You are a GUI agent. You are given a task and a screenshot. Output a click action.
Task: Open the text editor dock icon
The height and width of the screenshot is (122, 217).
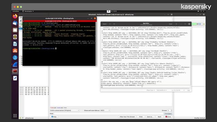[15, 78]
